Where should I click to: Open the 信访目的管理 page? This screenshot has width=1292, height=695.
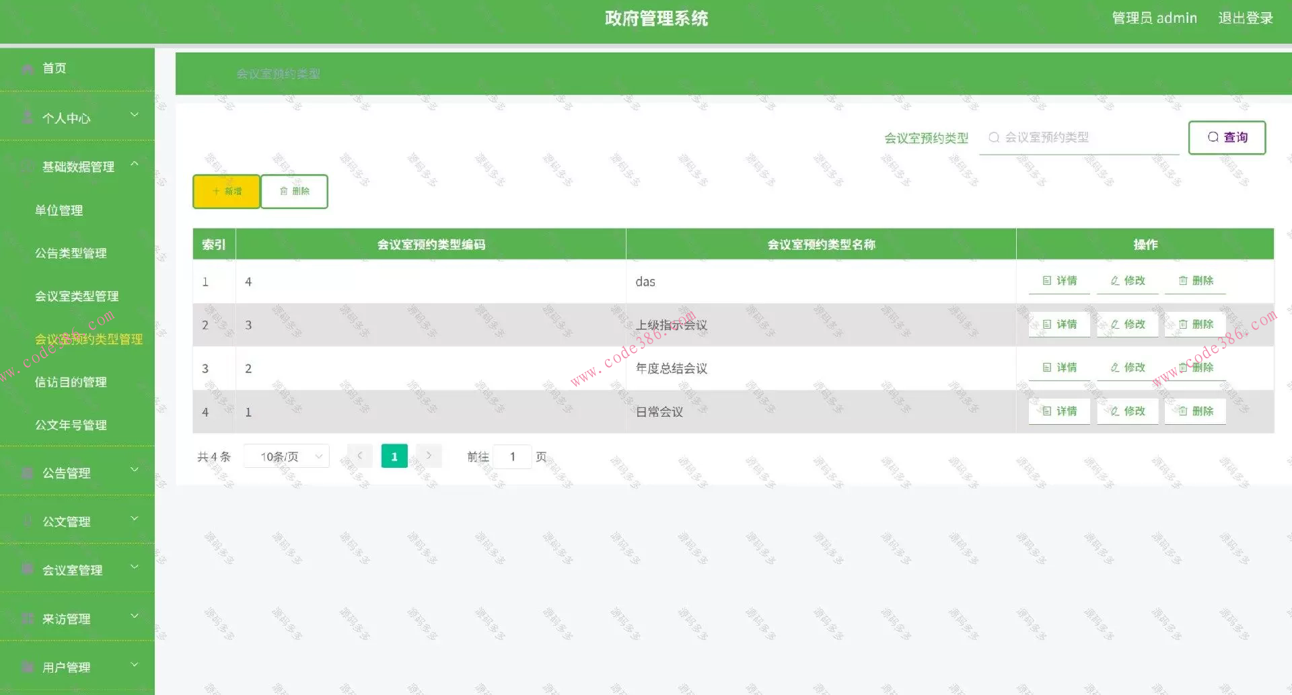click(x=71, y=382)
